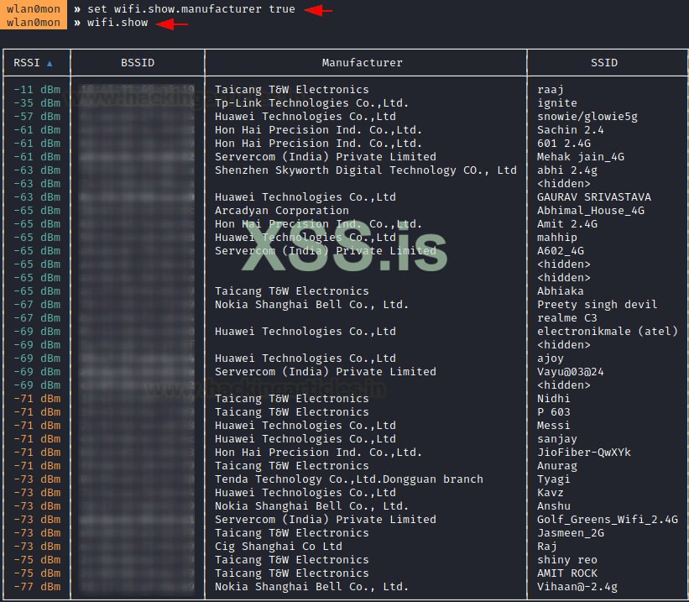Click SSID 'ignite'
This screenshot has height=602, width=689.
tap(557, 103)
